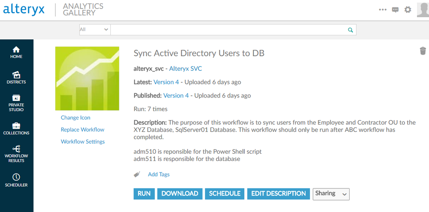View Workflow Results page
This screenshot has width=429, height=212.
click(16, 154)
